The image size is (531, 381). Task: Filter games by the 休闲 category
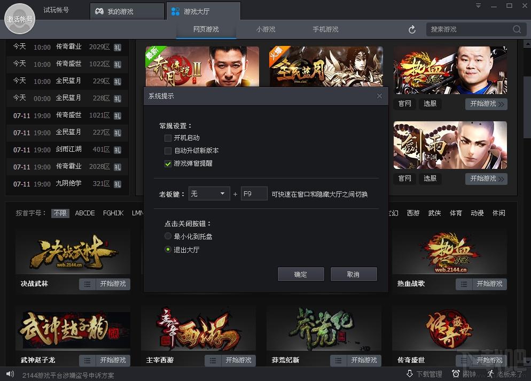tap(498, 213)
